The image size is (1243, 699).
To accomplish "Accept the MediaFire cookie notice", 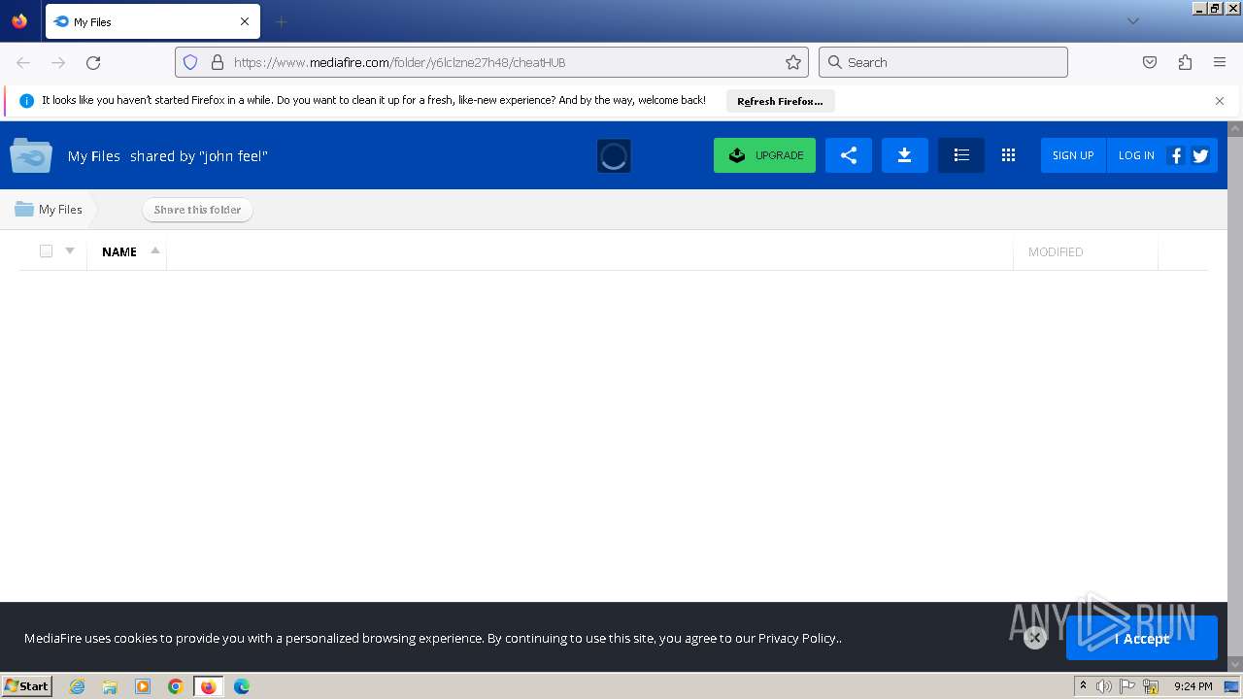I will click(x=1142, y=638).
